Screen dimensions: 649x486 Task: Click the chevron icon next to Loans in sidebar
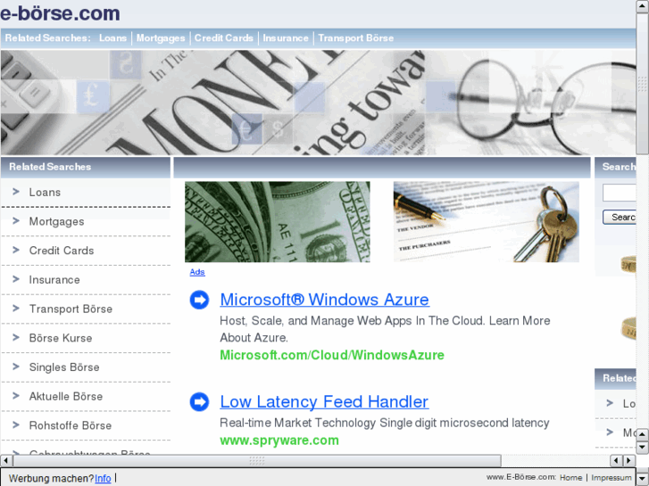click(16, 192)
